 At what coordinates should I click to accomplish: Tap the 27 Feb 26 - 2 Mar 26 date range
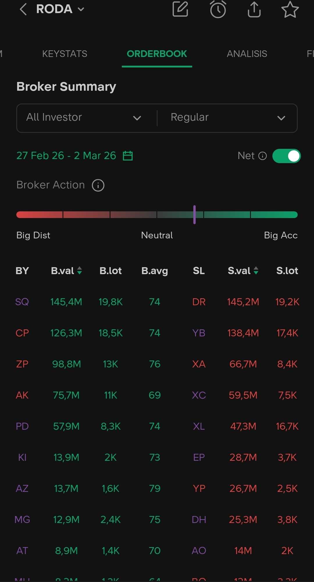pyautogui.click(x=66, y=156)
